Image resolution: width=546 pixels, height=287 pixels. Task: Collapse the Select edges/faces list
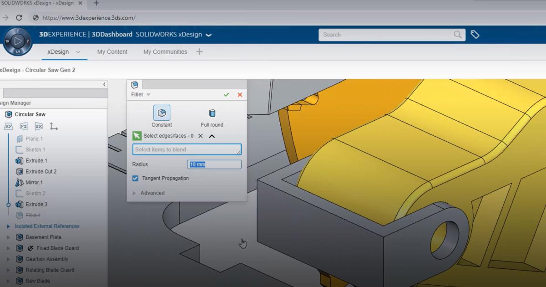212,136
